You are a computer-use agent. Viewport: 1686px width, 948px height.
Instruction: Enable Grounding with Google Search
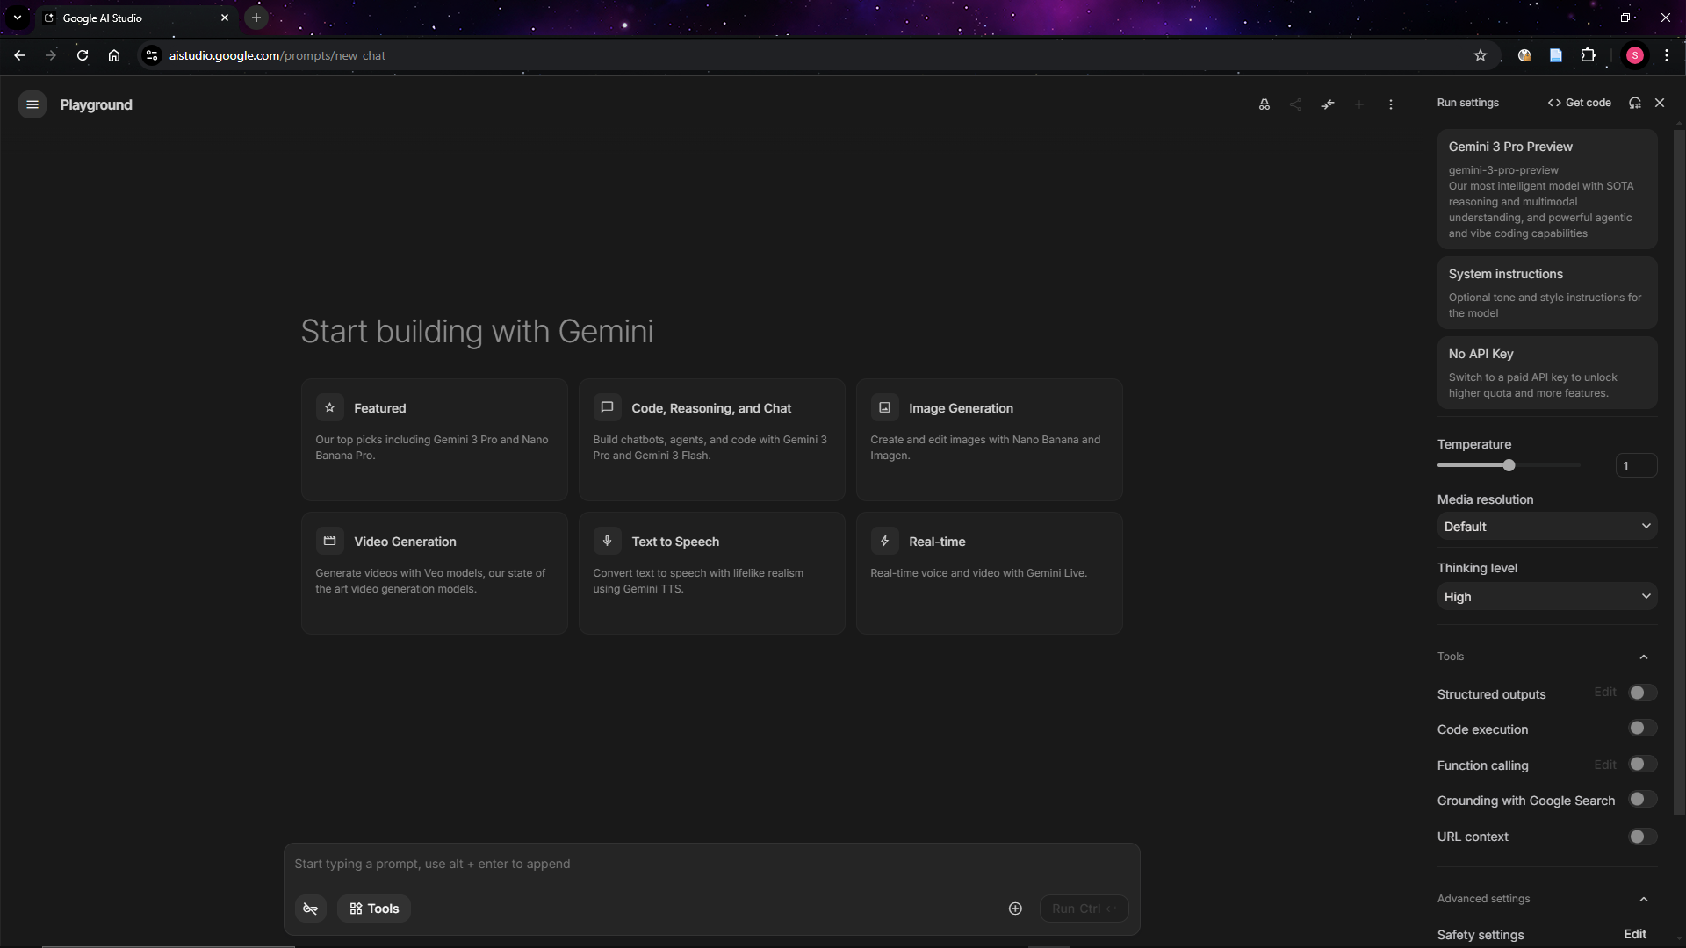pos(1642,800)
